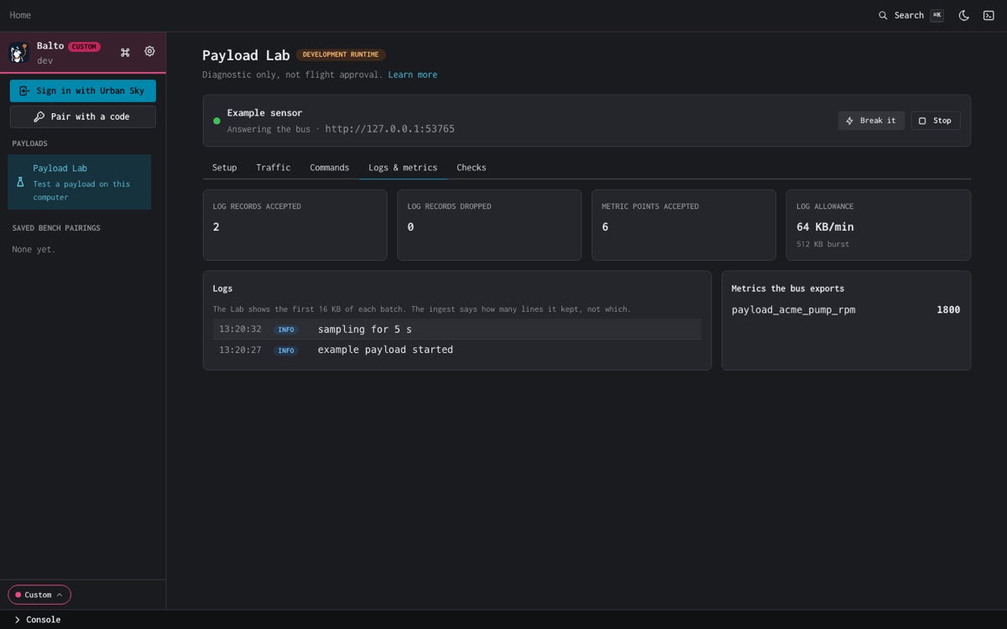Image resolution: width=1007 pixels, height=629 pixels.
Task: Open the command shortcut icon beside Balto
Action: pos(125,52)
